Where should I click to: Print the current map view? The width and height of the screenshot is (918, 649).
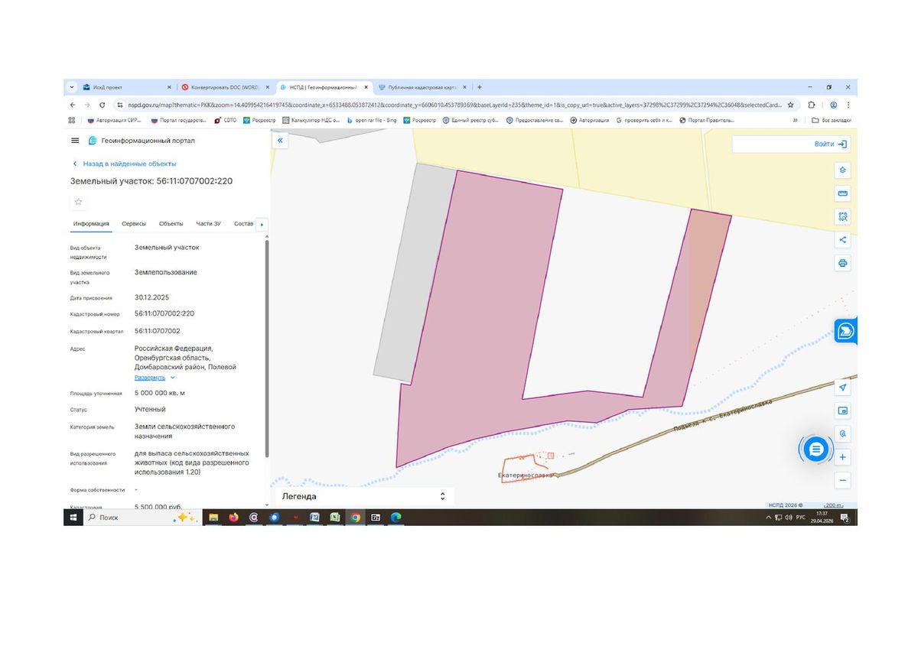tap(842, 263)
